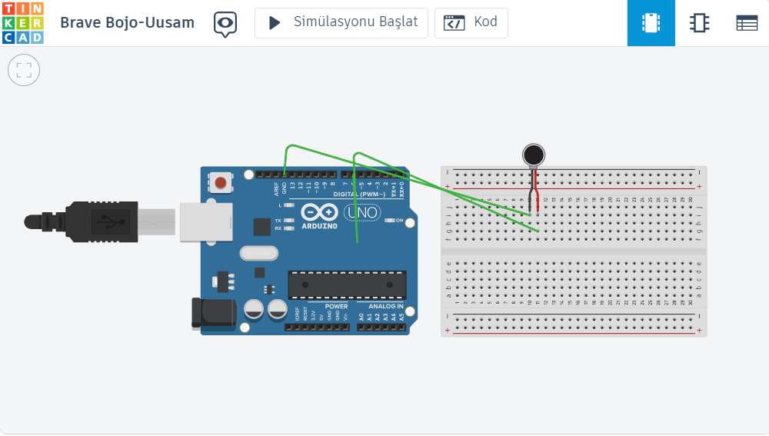Click the project name Brave Bojo-Uusam

pyautogui.click(x=127, y=23)
